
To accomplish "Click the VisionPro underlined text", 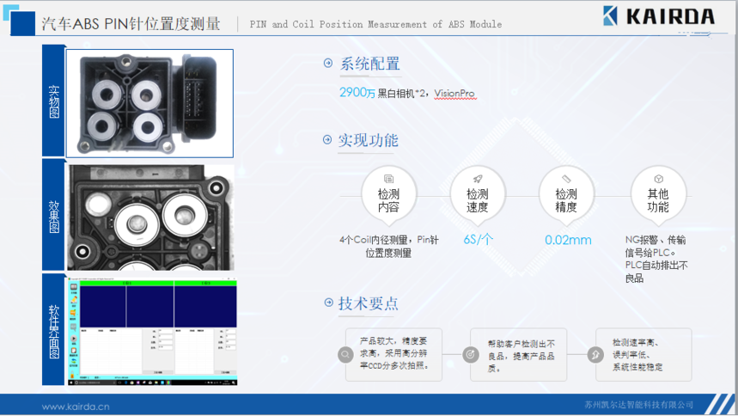I will (454, 94).
